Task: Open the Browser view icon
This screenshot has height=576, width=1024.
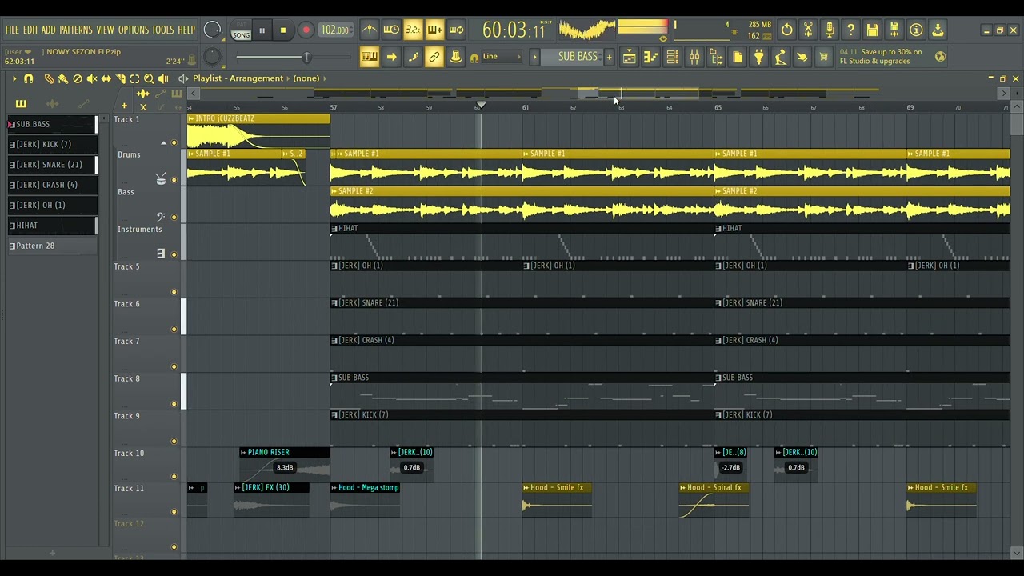Action: click(716, 57)
